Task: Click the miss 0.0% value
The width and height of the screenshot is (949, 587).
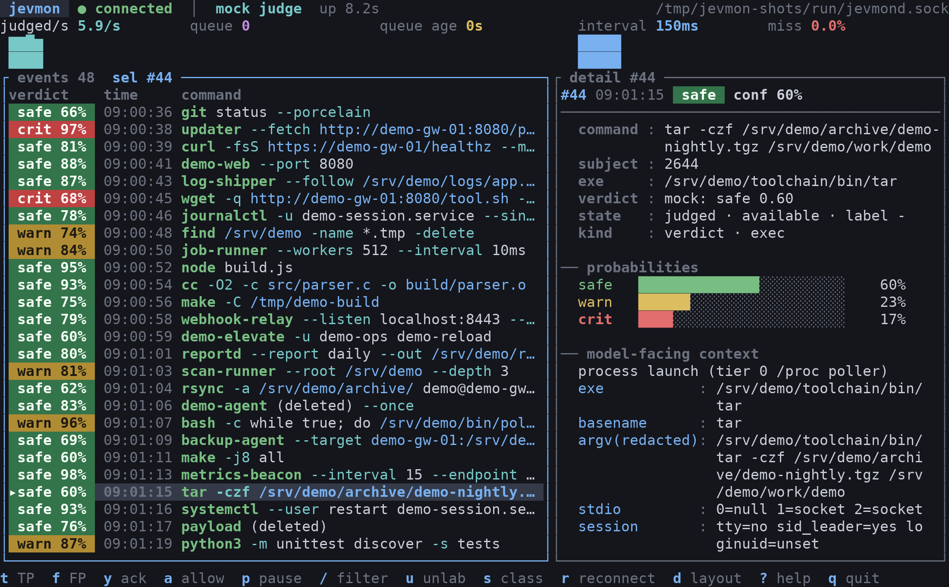Action: (828, 26)
